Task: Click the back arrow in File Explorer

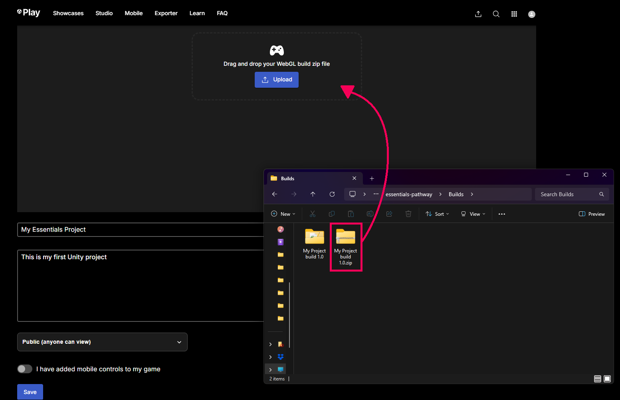Action: (275, 194)
